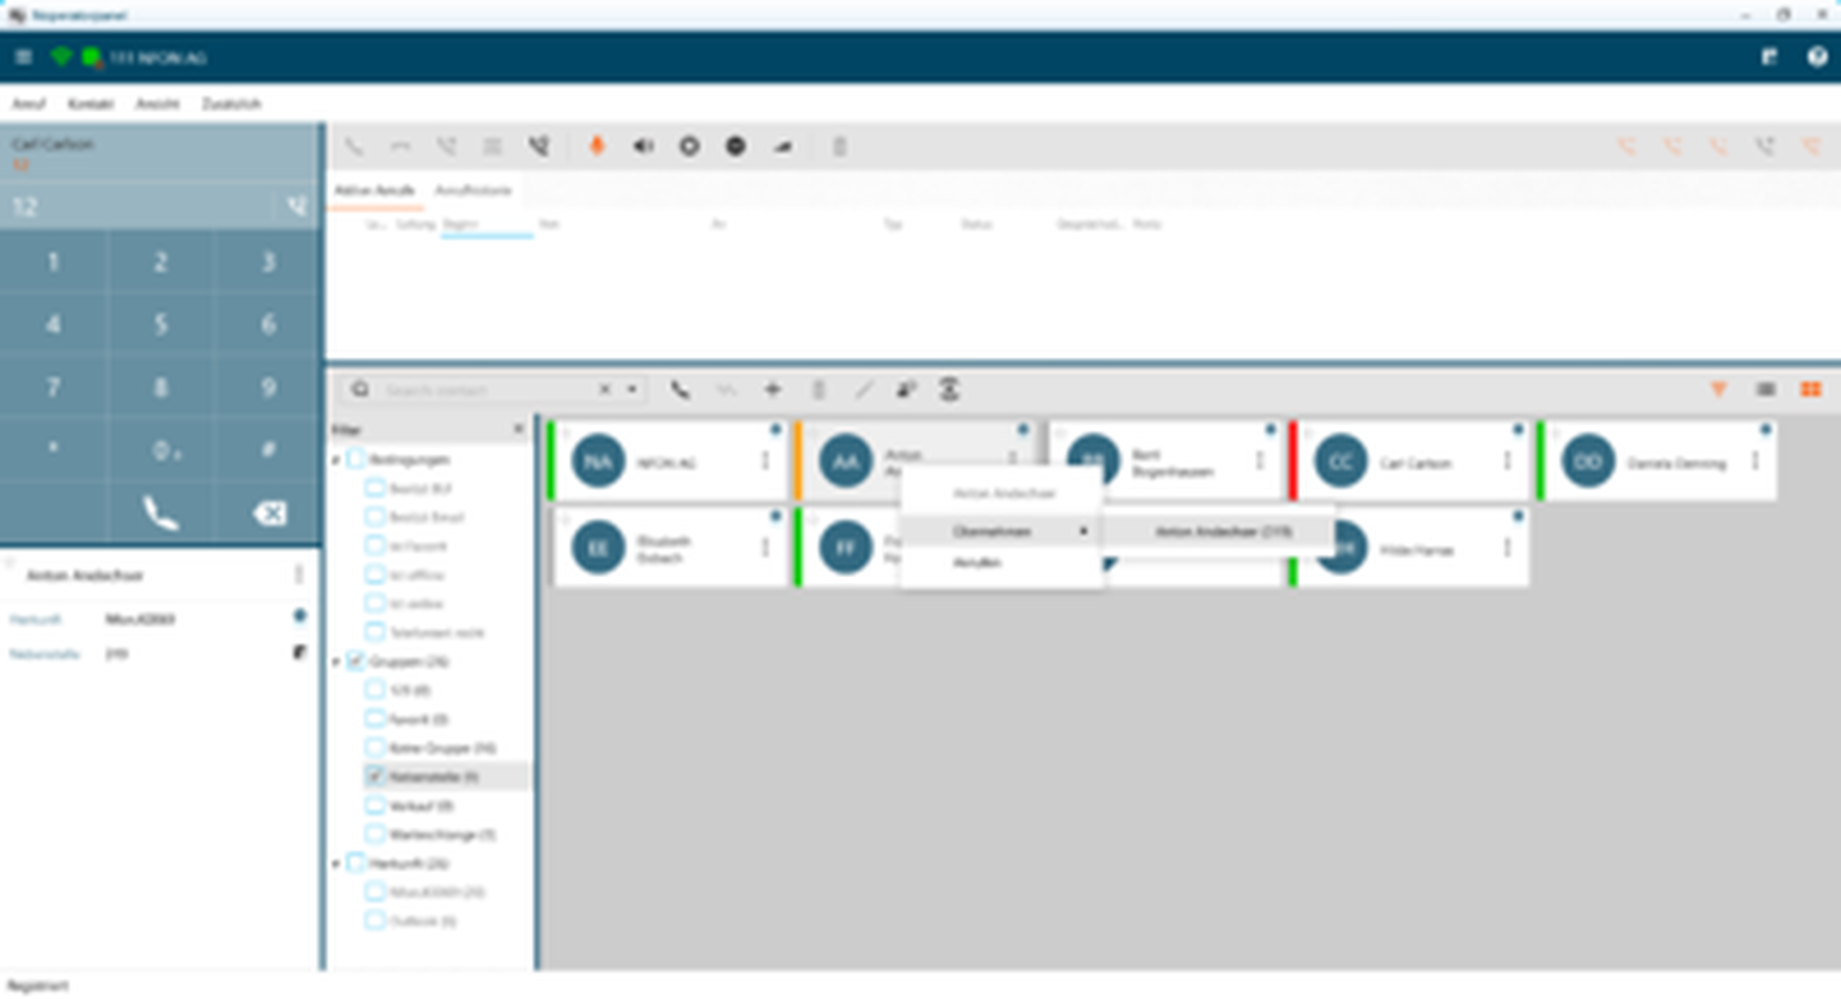This screenshot has width=1841, height=999.
Task: Collapse the Bedingungen tree node
Action: [x=336, y=459]
